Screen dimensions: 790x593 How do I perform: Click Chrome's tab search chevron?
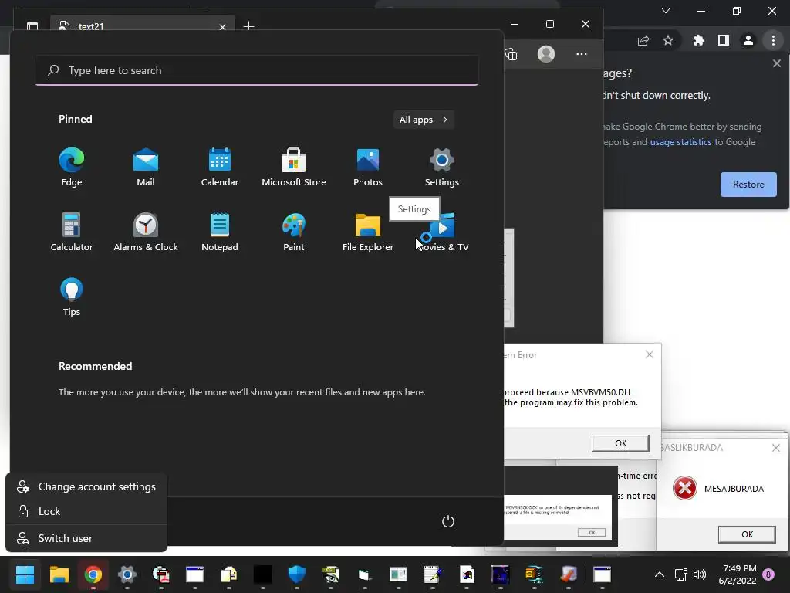pos(666,11)
